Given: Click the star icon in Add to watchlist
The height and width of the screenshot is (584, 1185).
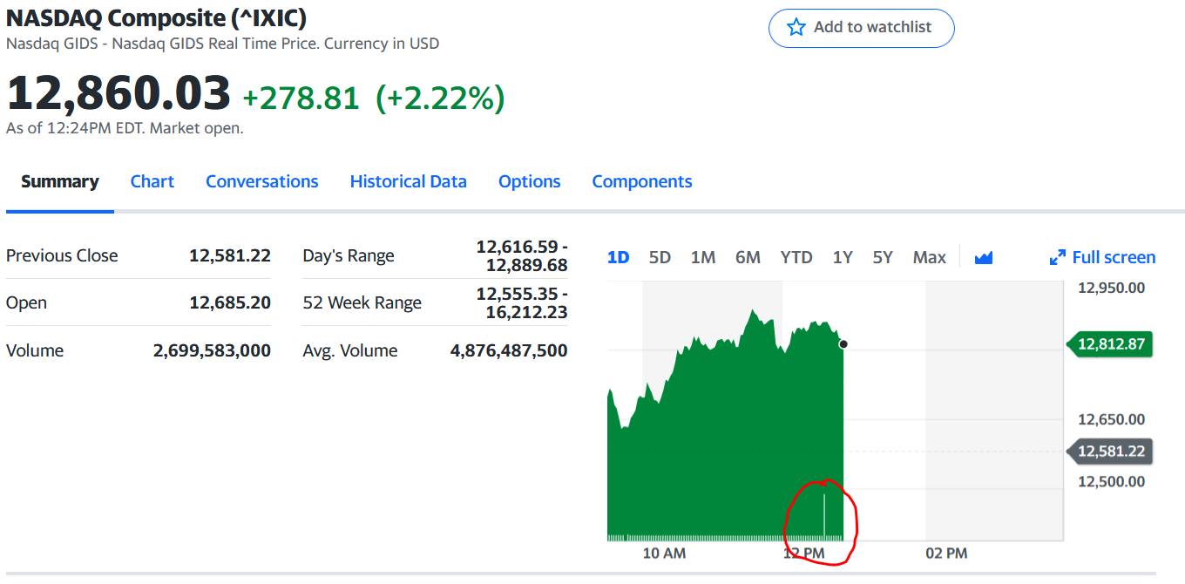Looking at the screenshot, I should [x=796, y=28].
